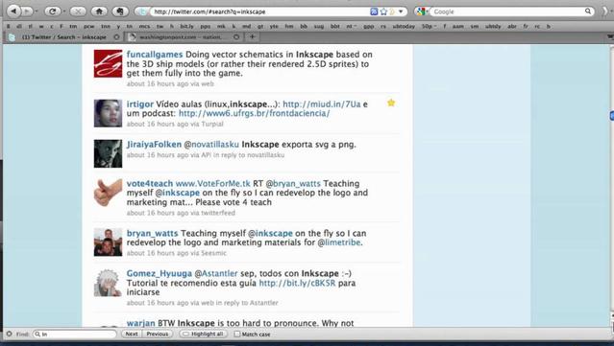Enable the Match case checkbox
Screen dimensions: 614x346
[237, 334]
